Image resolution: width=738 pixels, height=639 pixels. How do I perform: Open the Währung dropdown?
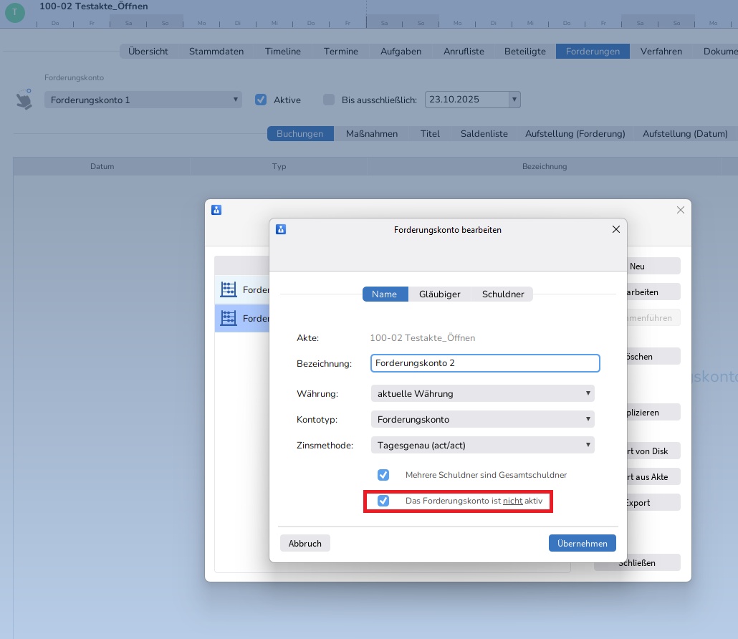[x=482, y=393]
